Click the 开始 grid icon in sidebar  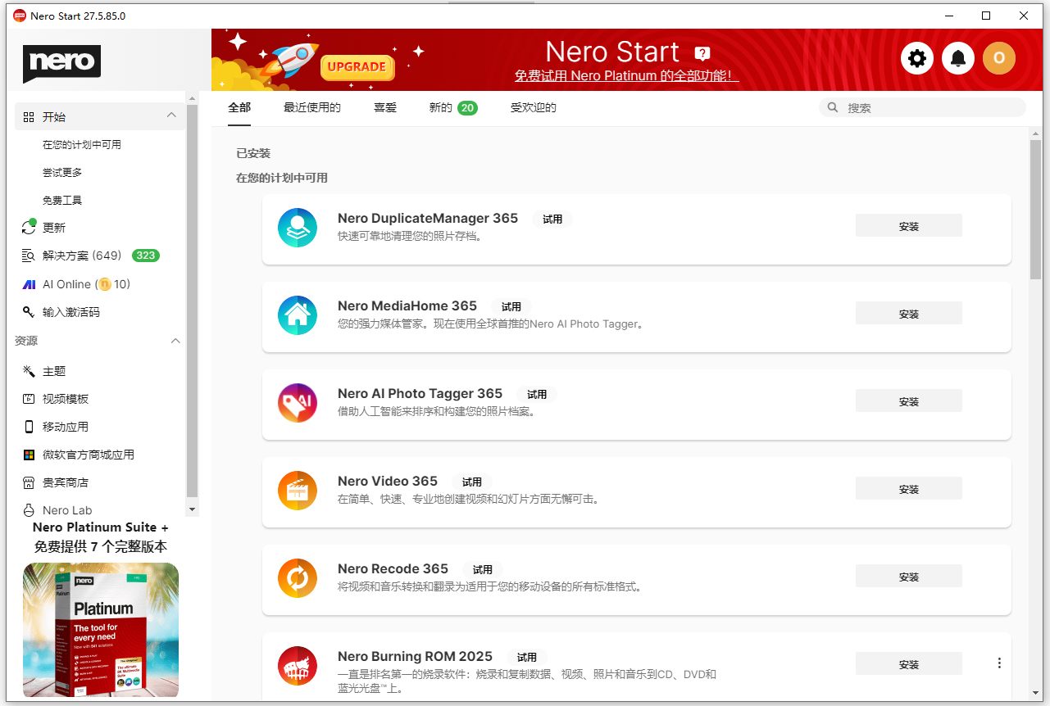coord(29,117)
